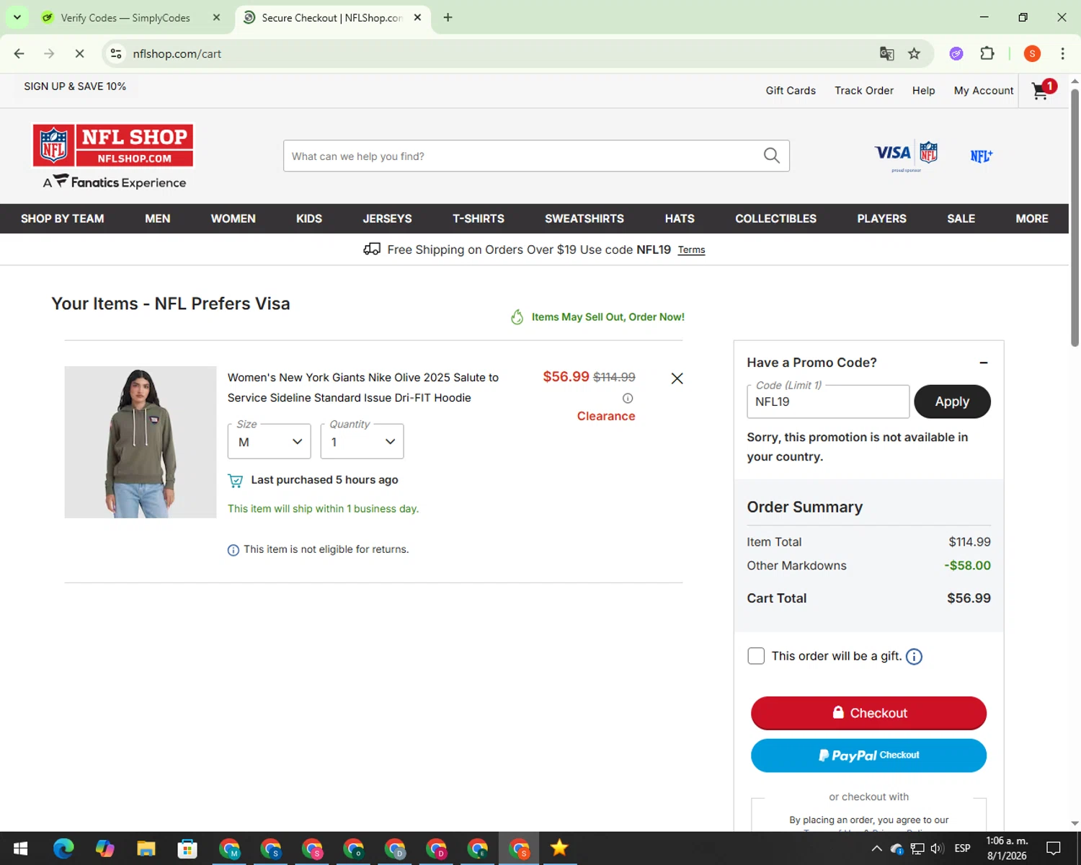The image size is (1081, 865).
Task: Close the Secure Checkout NFLShop tab
Action: [x=417, y=17]
